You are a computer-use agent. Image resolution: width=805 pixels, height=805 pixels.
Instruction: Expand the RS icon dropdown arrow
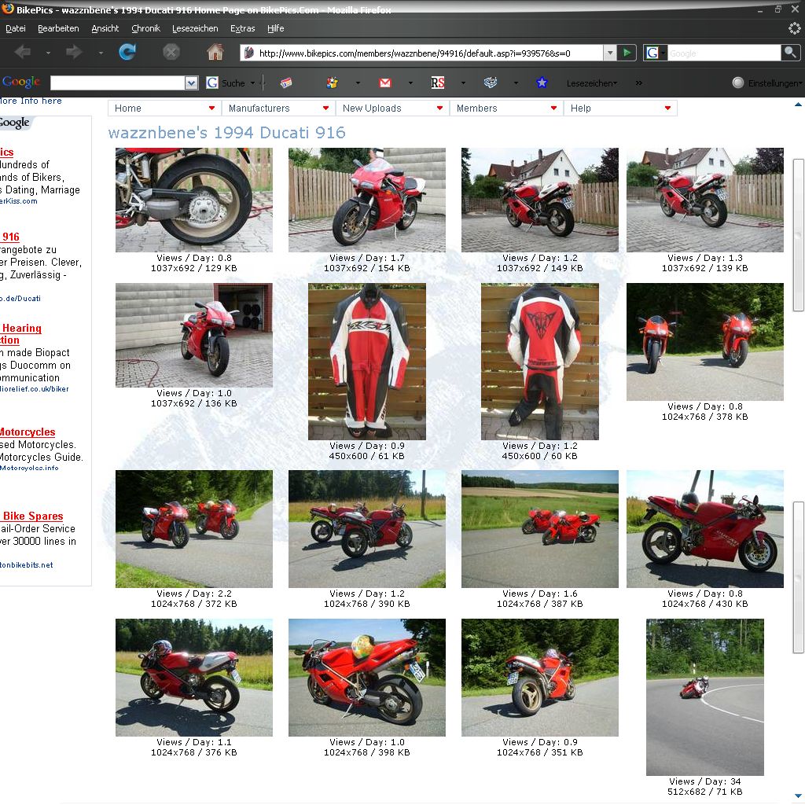tap(463, 83)
